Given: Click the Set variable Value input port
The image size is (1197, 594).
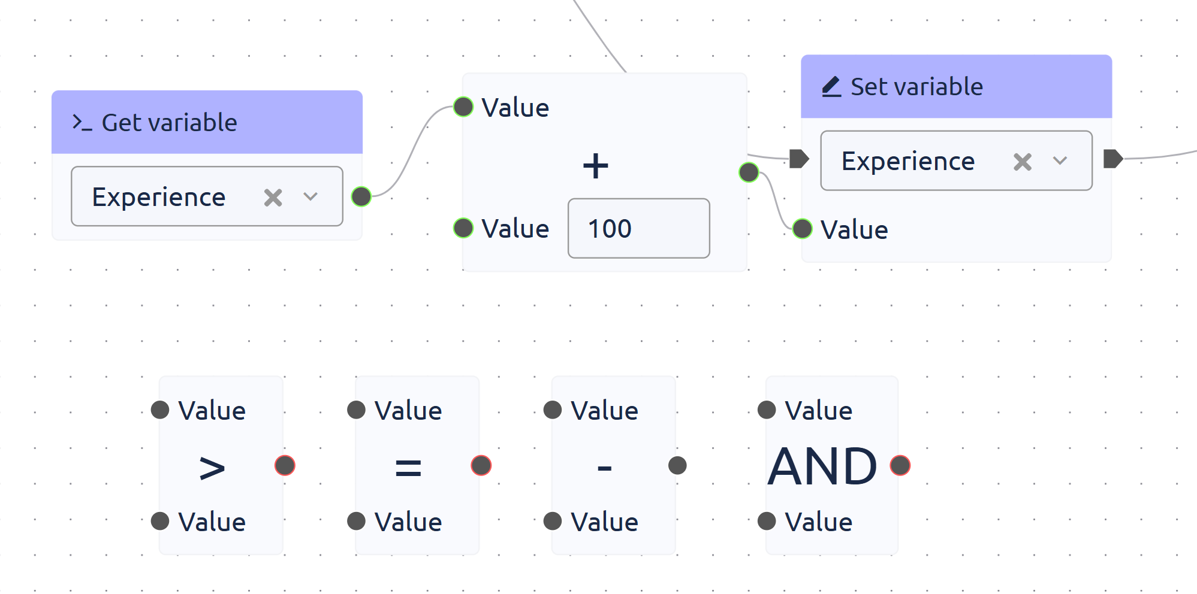Looking at the screenshot, I should 802,229.
